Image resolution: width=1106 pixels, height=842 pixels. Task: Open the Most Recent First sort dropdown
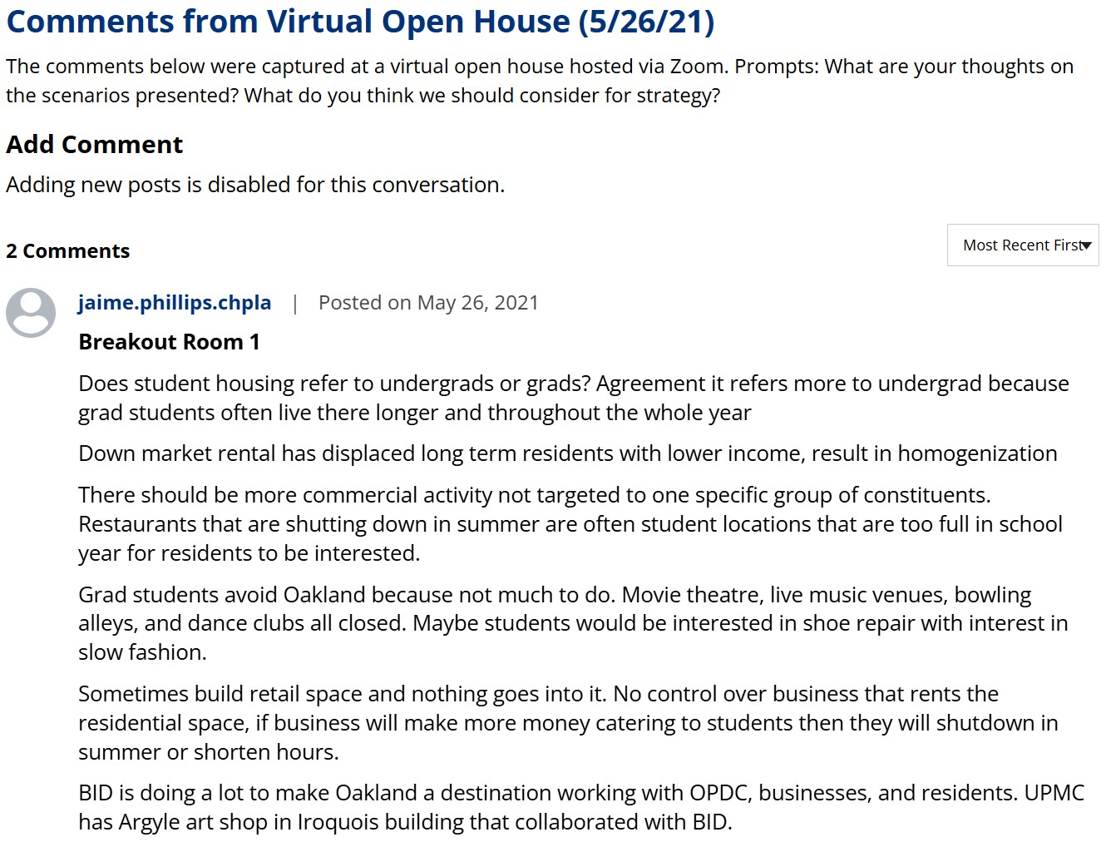point(1021,245)
